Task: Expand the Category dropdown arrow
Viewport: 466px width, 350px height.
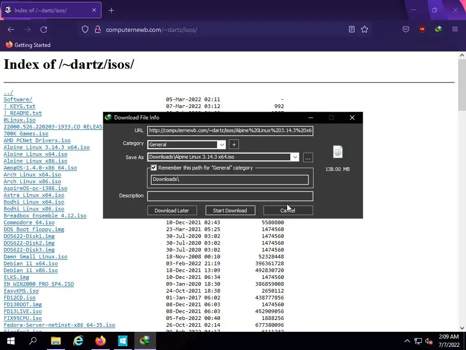Action: tap(222, 144)
